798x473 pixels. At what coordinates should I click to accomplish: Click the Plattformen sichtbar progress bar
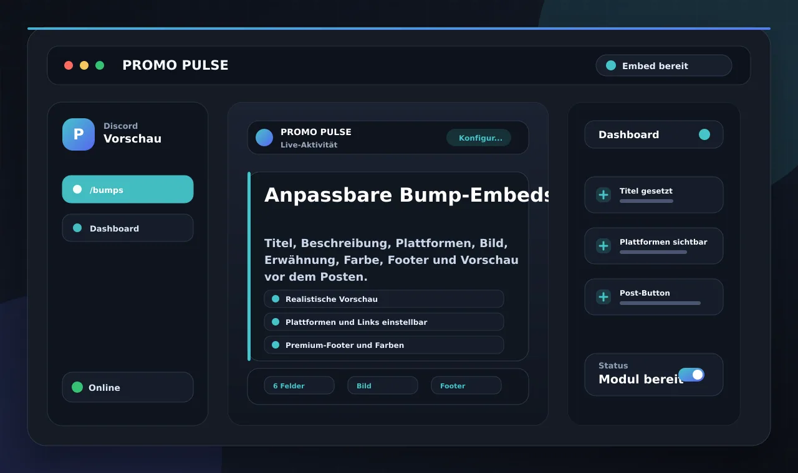[x=653, y=252]
